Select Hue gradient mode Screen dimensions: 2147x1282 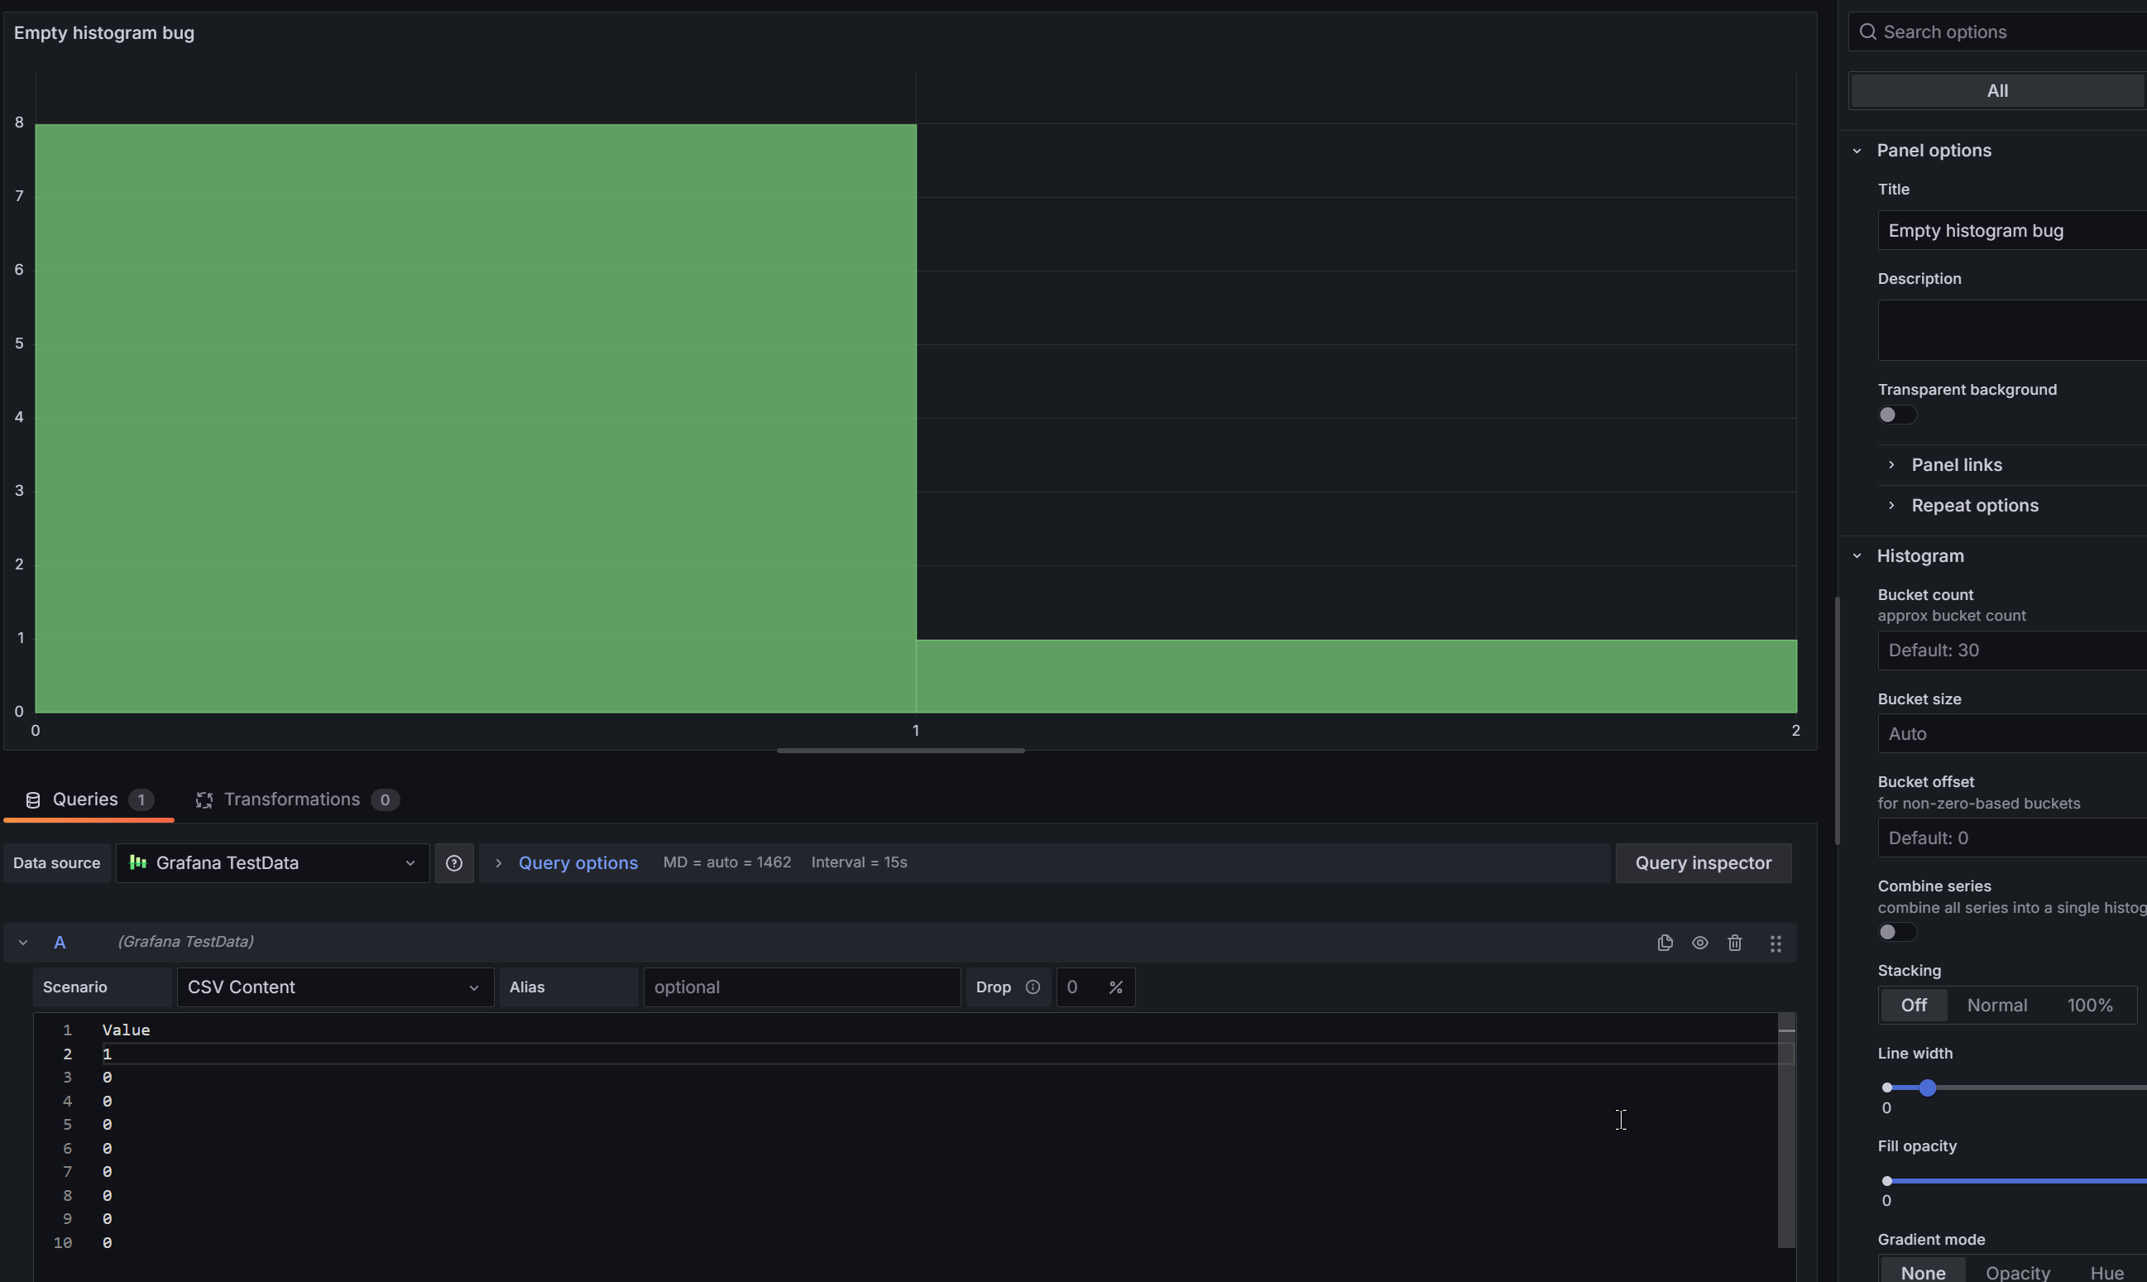tap(2106, 1271)
